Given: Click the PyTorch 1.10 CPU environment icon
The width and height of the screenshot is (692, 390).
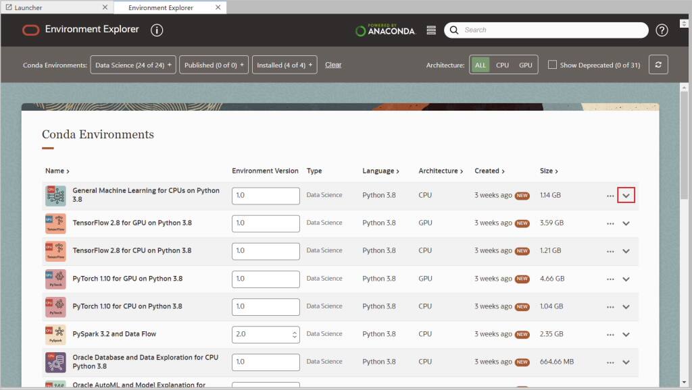Looking at the screenshot, I should tap(55, 306).
